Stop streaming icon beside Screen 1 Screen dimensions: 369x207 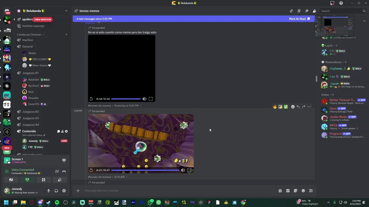click(64, 160)
